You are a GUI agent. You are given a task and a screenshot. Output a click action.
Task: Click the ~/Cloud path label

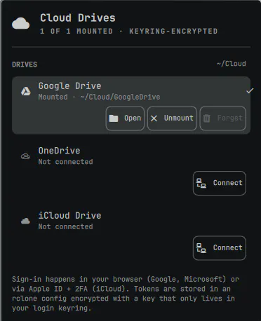(232, 64)
